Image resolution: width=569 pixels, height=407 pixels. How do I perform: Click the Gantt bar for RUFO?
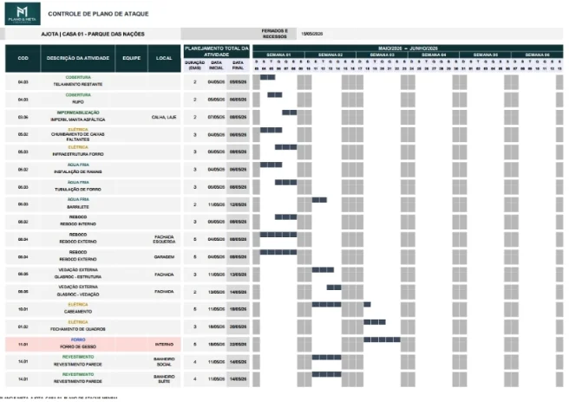point(275,94)
